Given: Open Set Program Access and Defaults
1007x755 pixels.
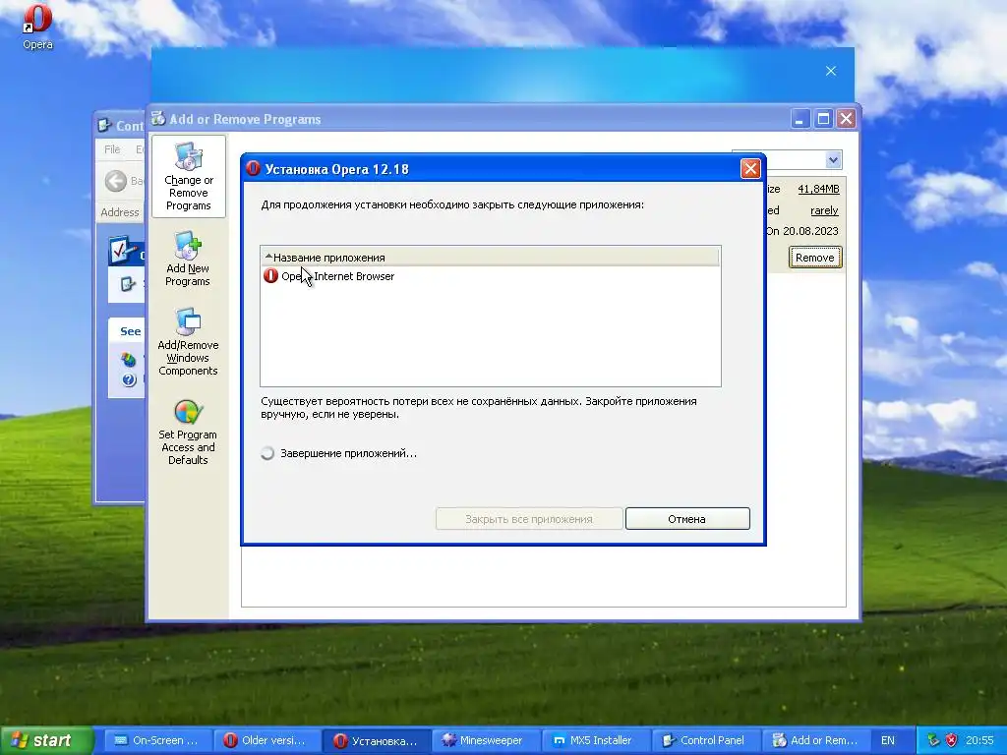Looking at the screenshot, I should coord(188,432).
